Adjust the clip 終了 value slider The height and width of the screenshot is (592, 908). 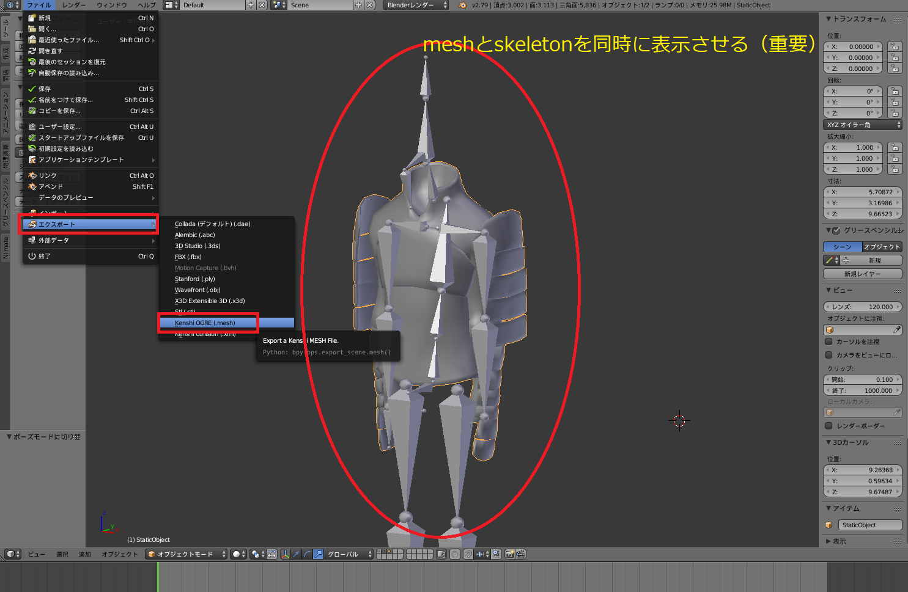863,390
